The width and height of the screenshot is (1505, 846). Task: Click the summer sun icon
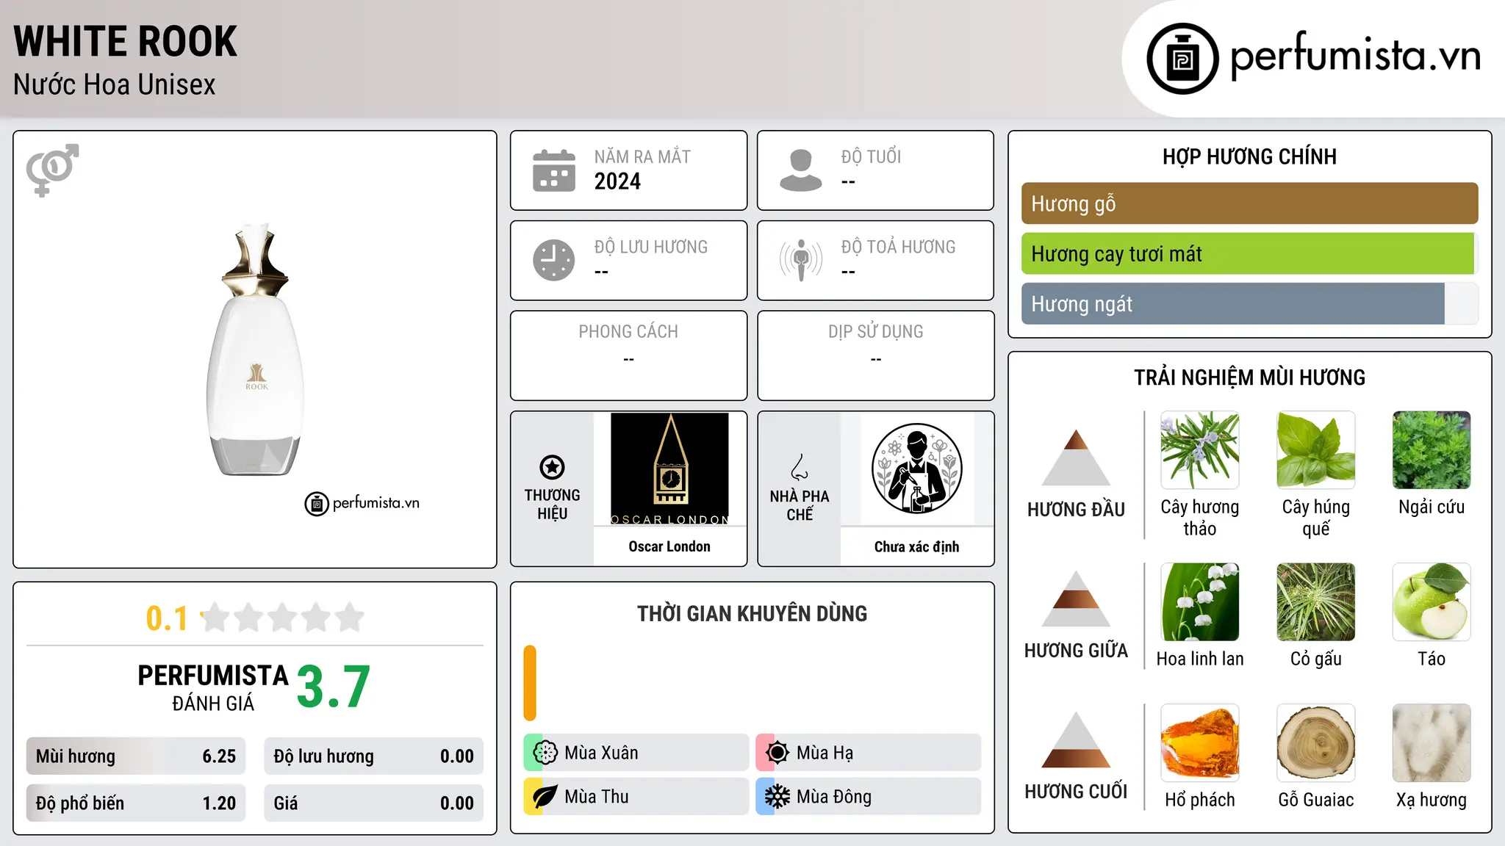tap(777, 753)
